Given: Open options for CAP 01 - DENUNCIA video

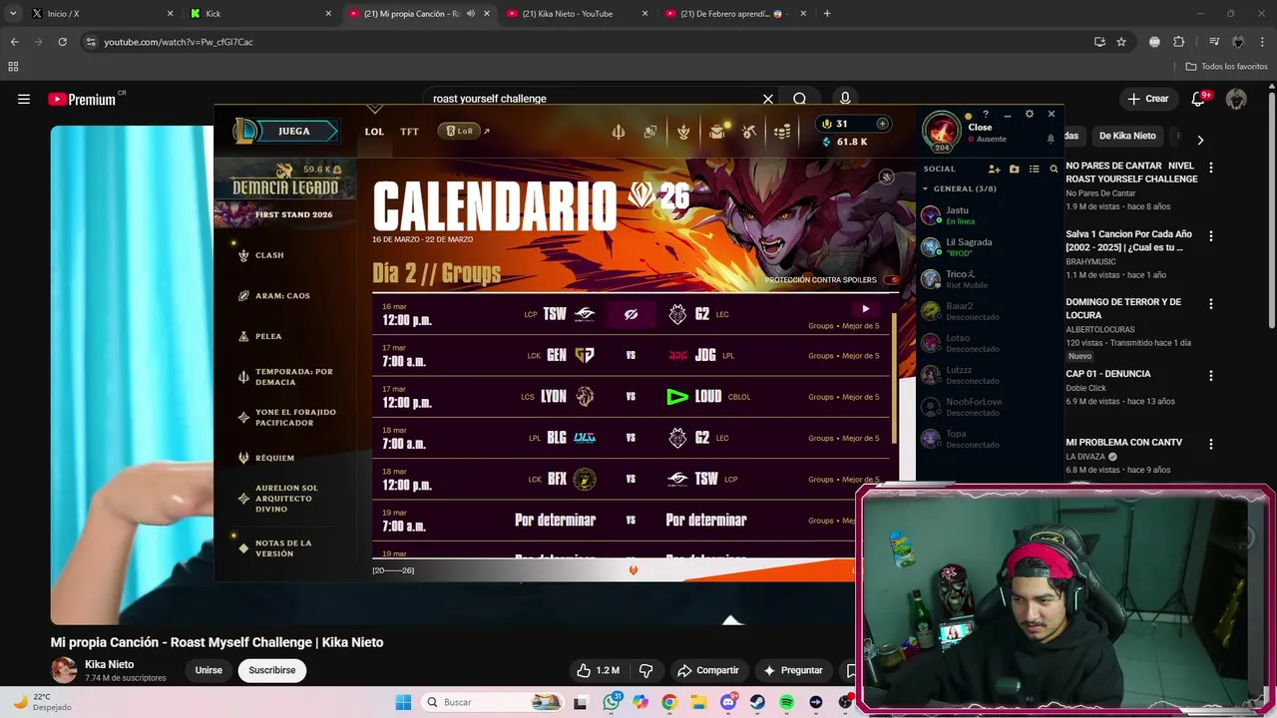Looking at the screenshot, I should click(1211, 376).
